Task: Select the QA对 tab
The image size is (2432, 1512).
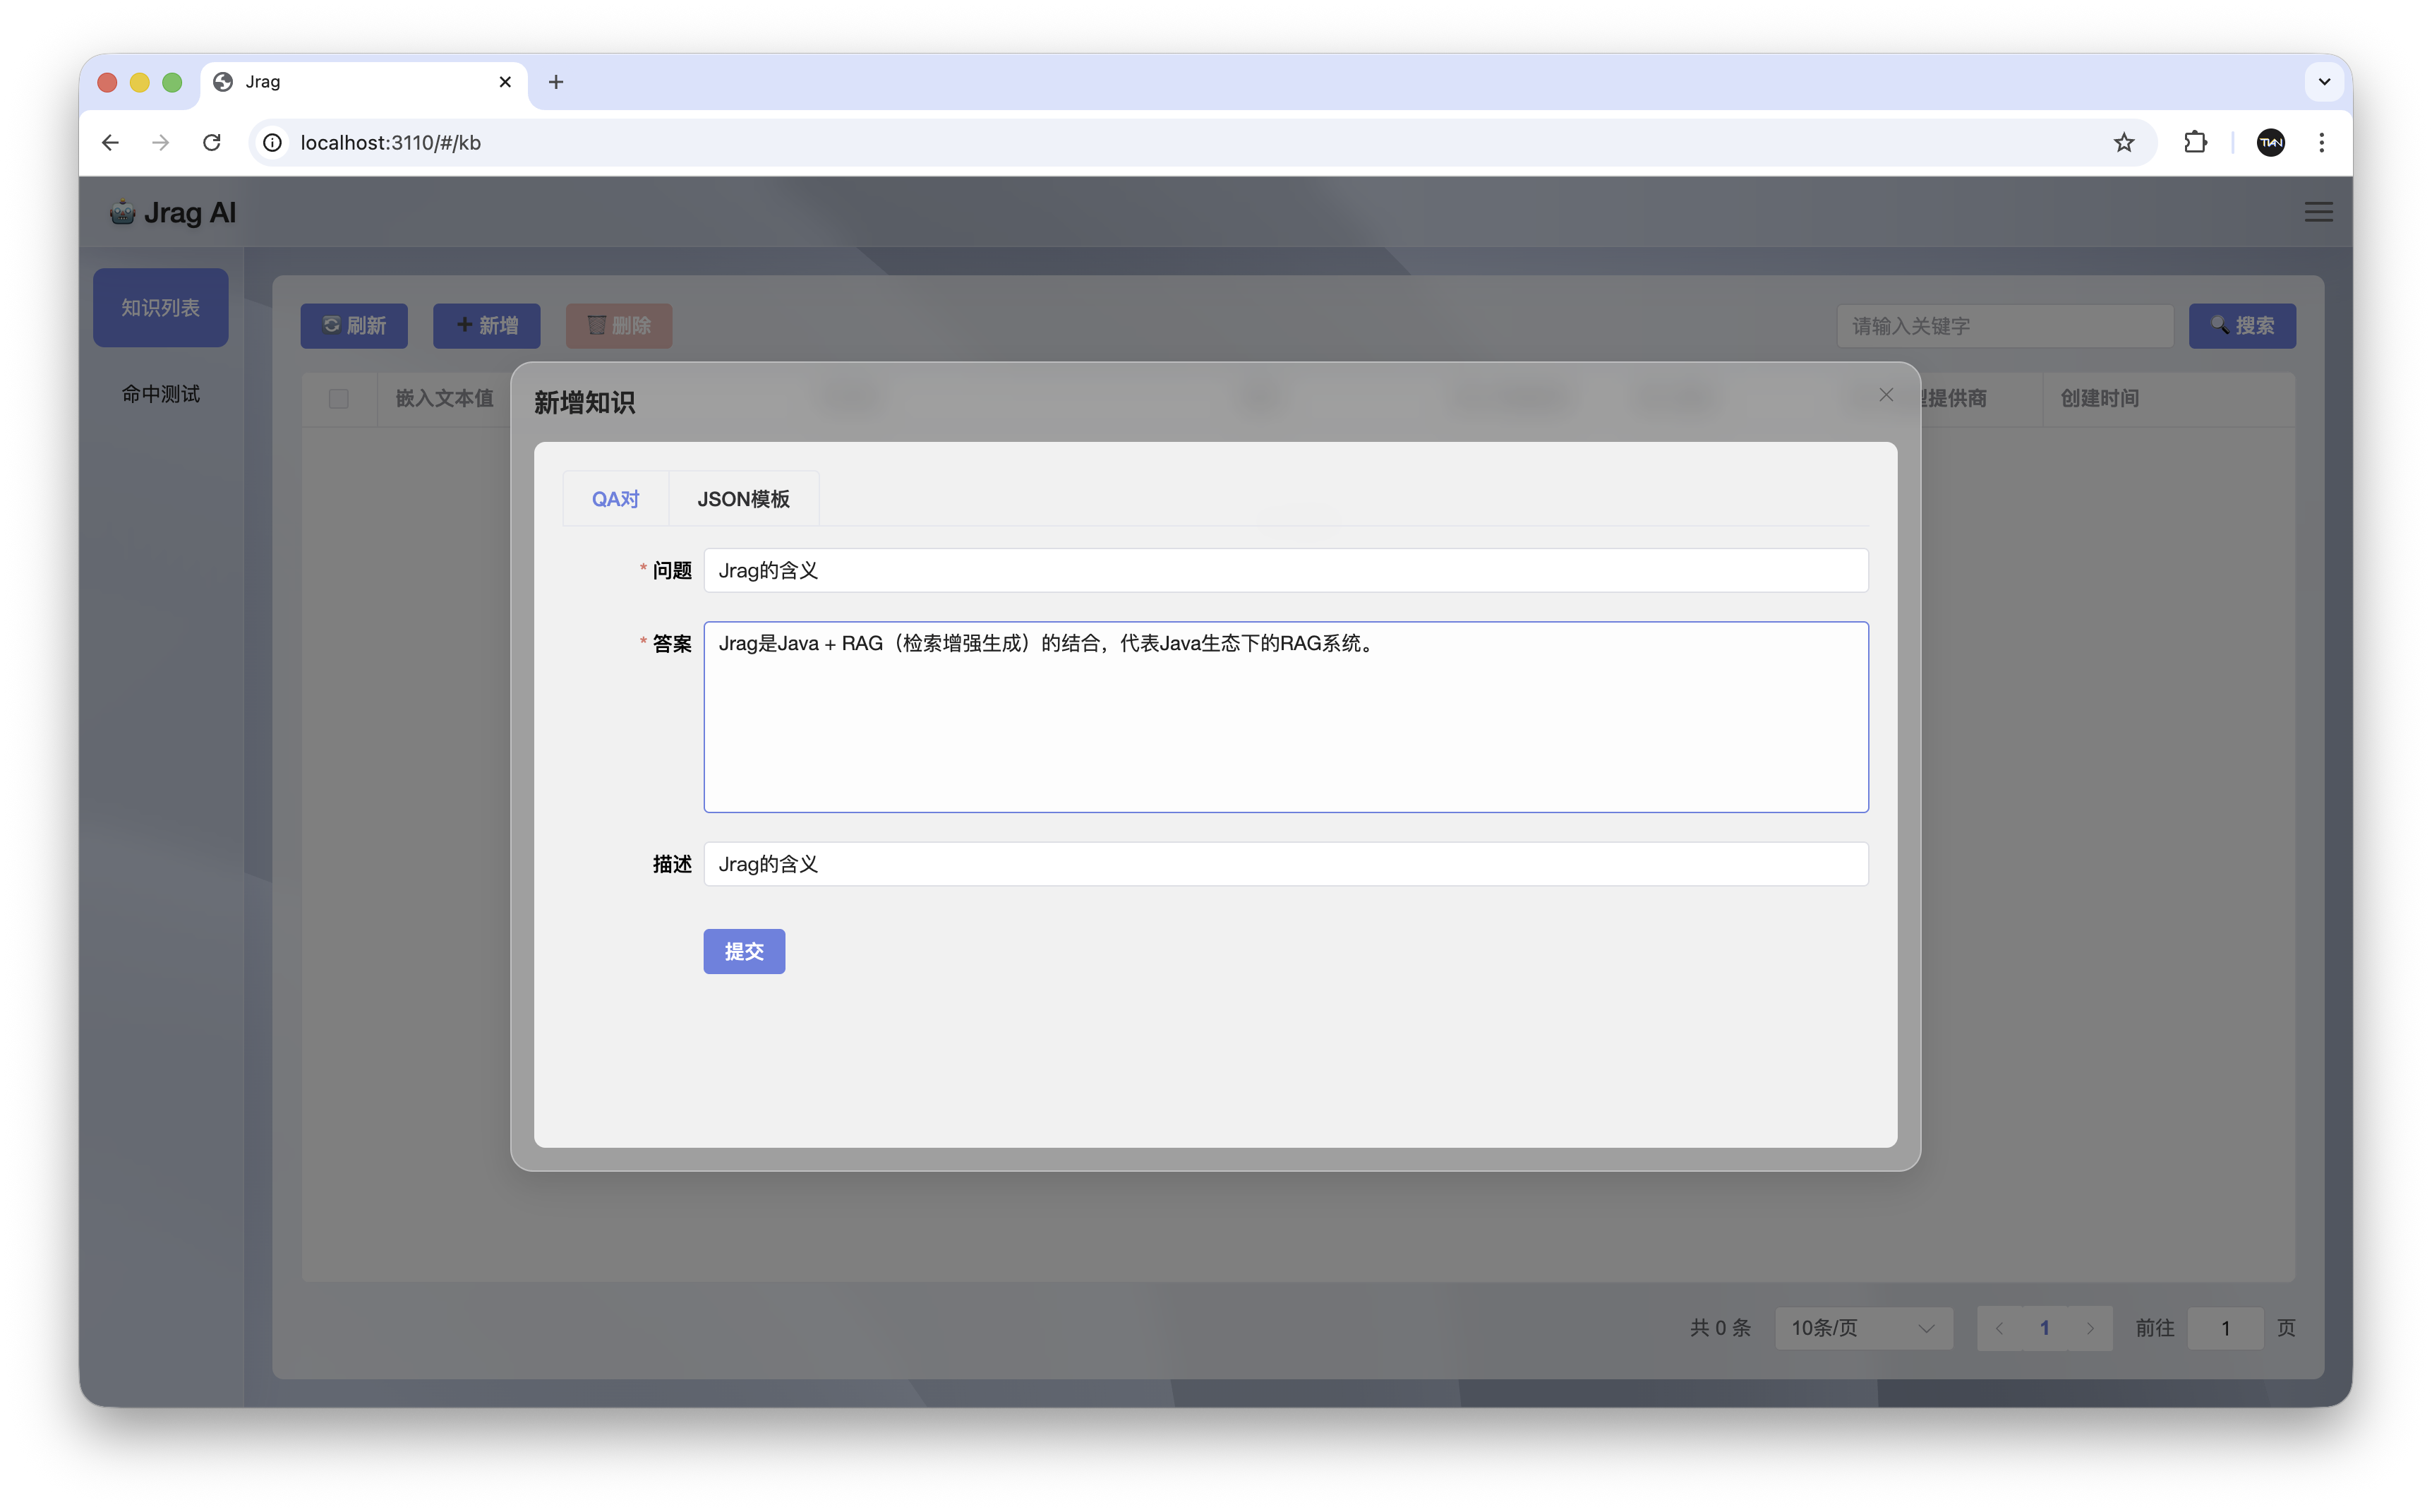Action: (x=615, y=498)
